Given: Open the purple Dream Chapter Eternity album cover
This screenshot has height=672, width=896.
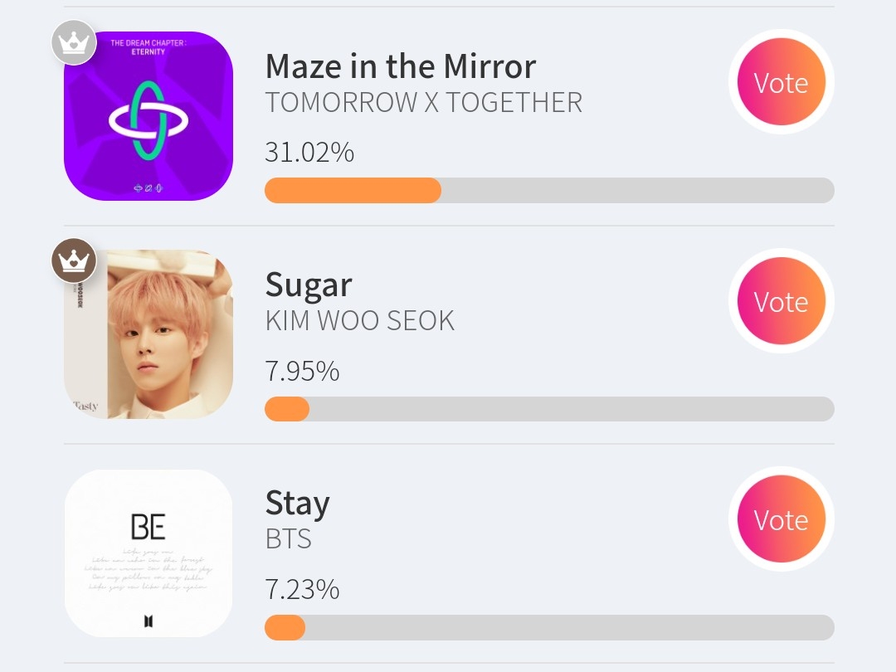Looking at the screenshot, I should point(149,116).
